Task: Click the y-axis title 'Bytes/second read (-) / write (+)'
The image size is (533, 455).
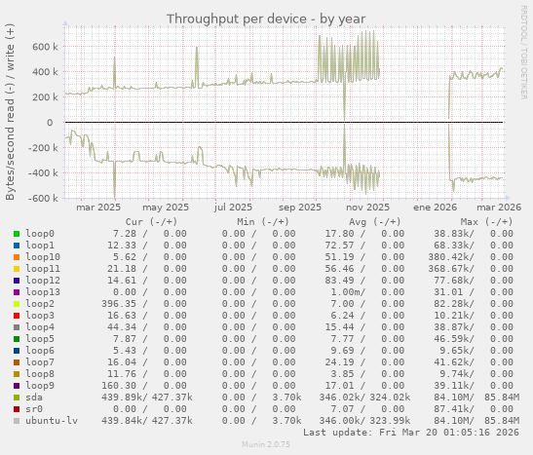Action: tap(10, 112)
